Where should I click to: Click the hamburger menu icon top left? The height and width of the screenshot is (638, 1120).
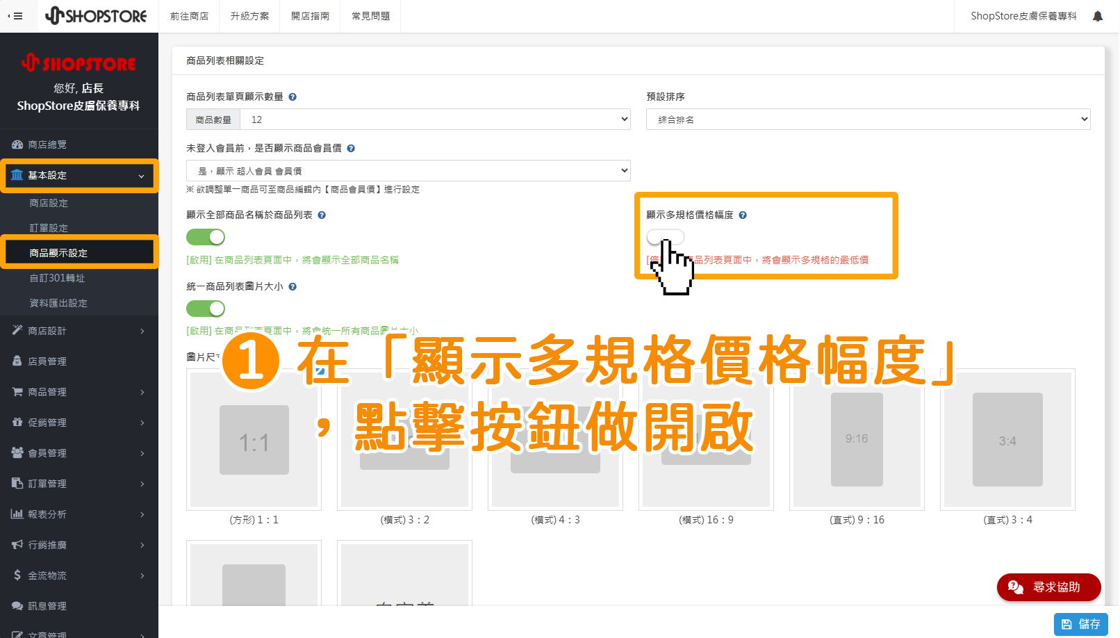(x=17, y=15)
